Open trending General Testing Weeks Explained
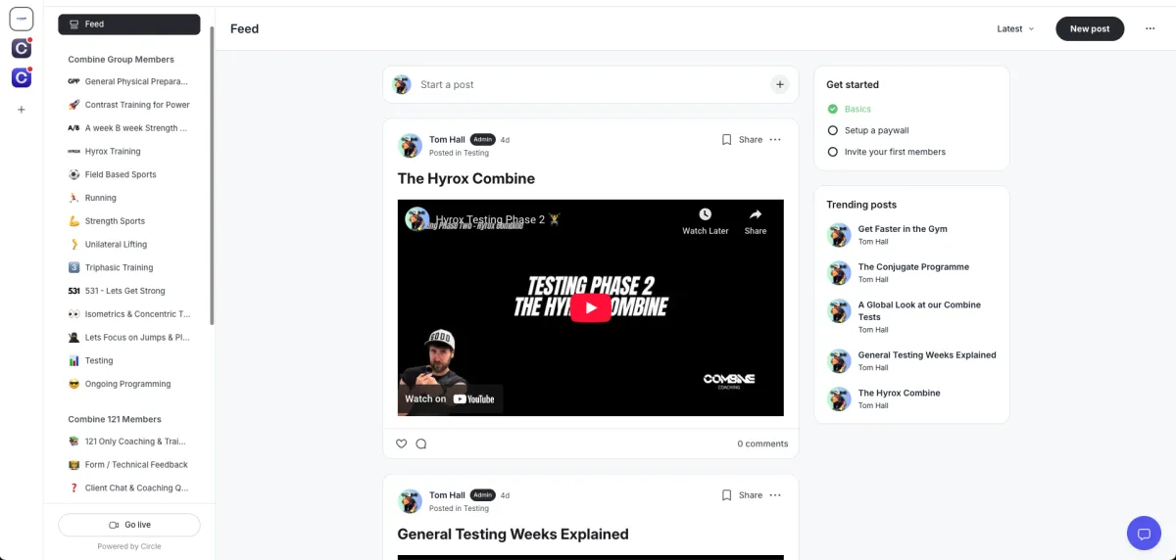Image resolution: width=1176 pixels, height=560 pixels. [927, 355]
